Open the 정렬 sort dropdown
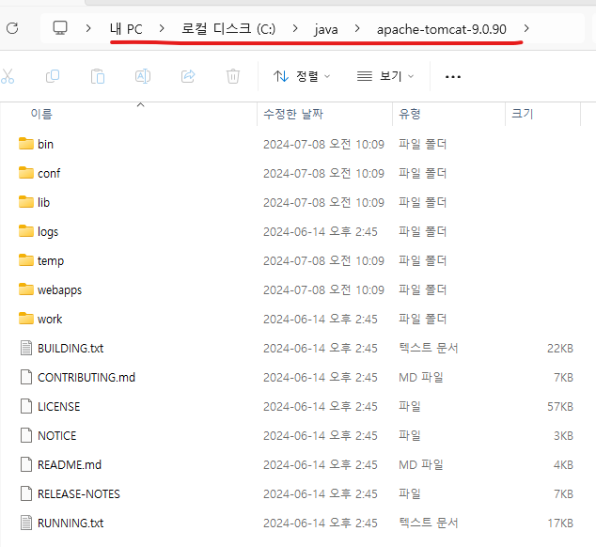Viewport: 596px width, 547px height. point(302,76)
